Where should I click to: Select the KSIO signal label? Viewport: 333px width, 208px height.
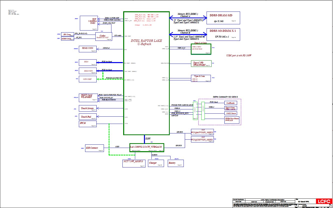pos(117,146)
